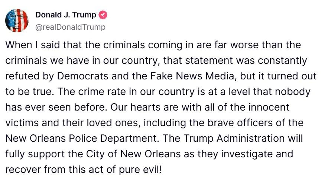The image size is (328, 177).
Task: Click the phrase "innocent" in post text
Action: (x=269, y=107)
